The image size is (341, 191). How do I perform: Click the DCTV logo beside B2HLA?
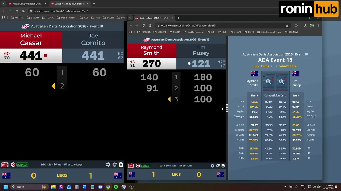5,165
